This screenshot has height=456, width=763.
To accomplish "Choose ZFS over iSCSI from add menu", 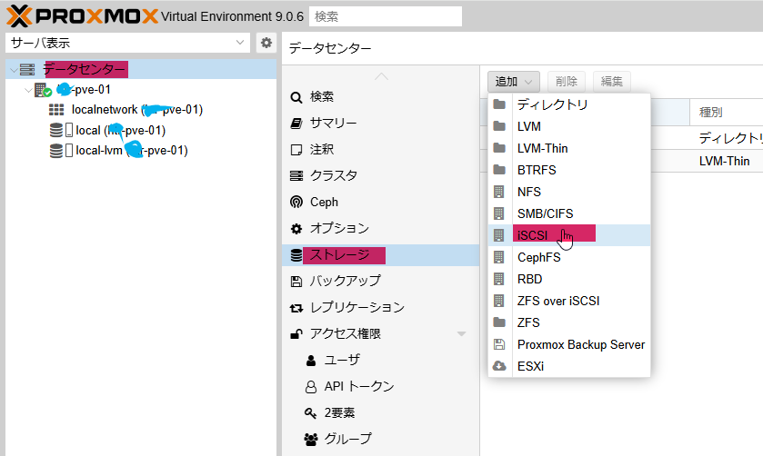I will [569, 301].
